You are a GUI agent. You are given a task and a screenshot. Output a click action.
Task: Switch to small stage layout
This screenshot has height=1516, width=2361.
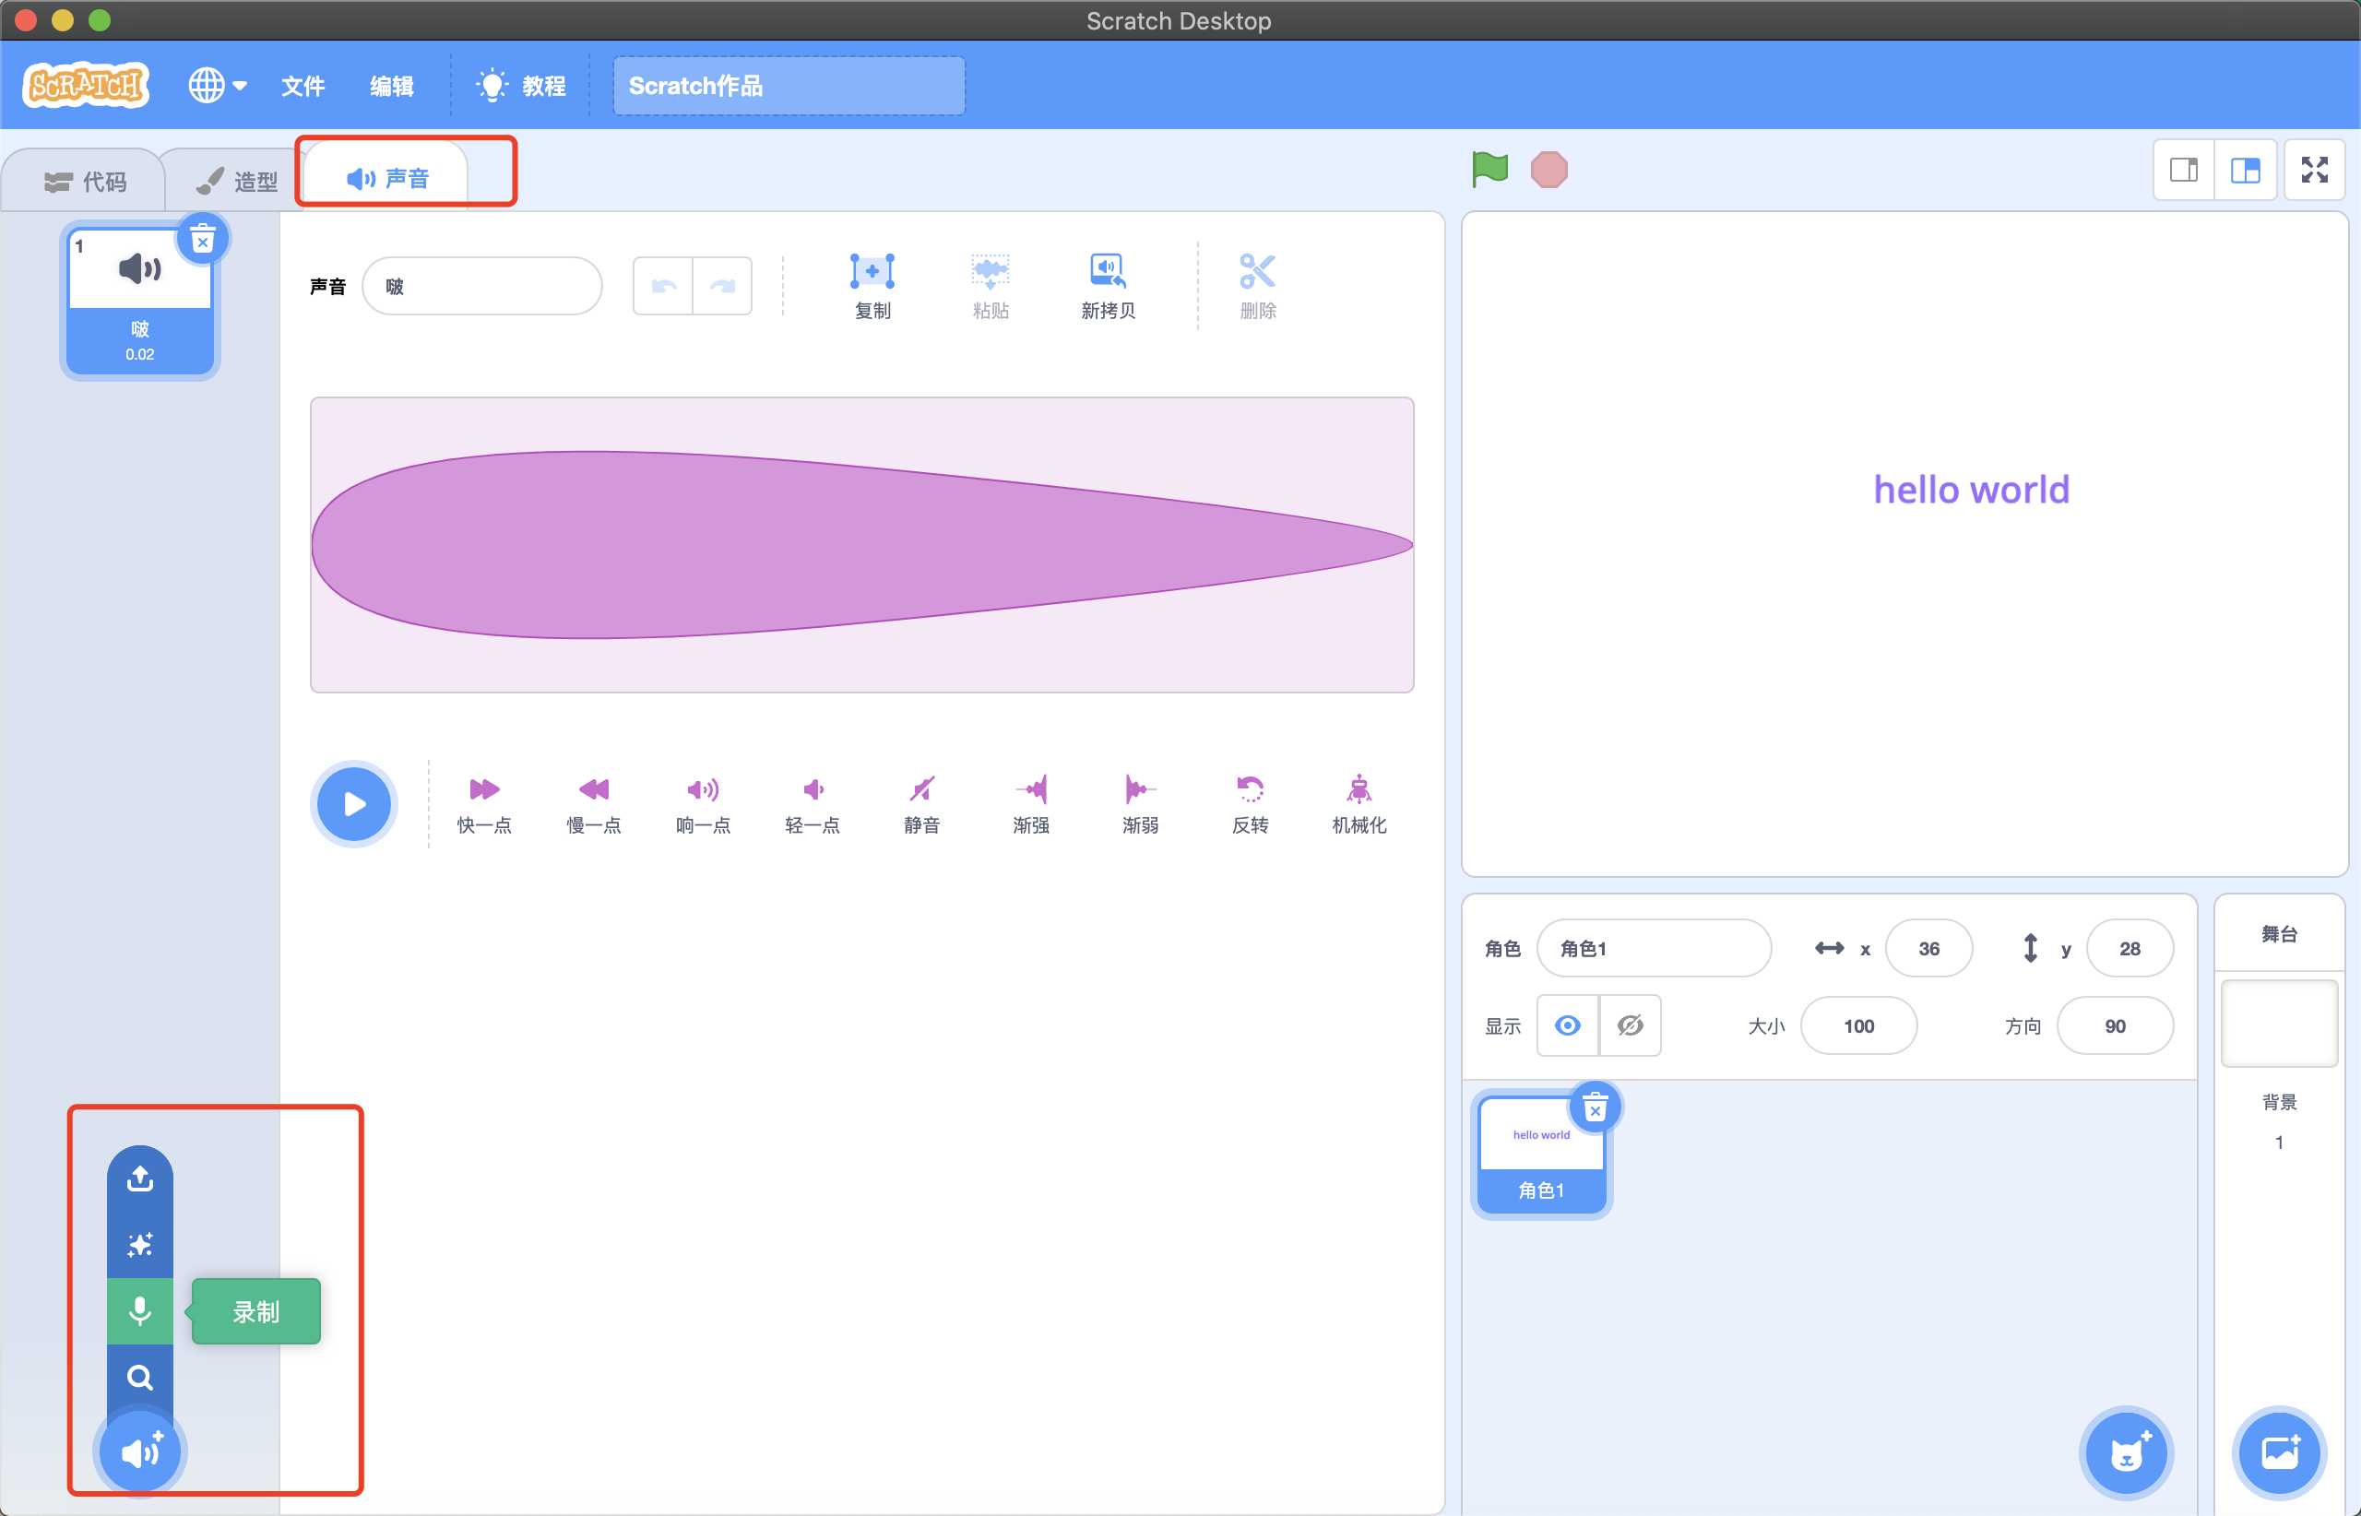[2184, 171]
